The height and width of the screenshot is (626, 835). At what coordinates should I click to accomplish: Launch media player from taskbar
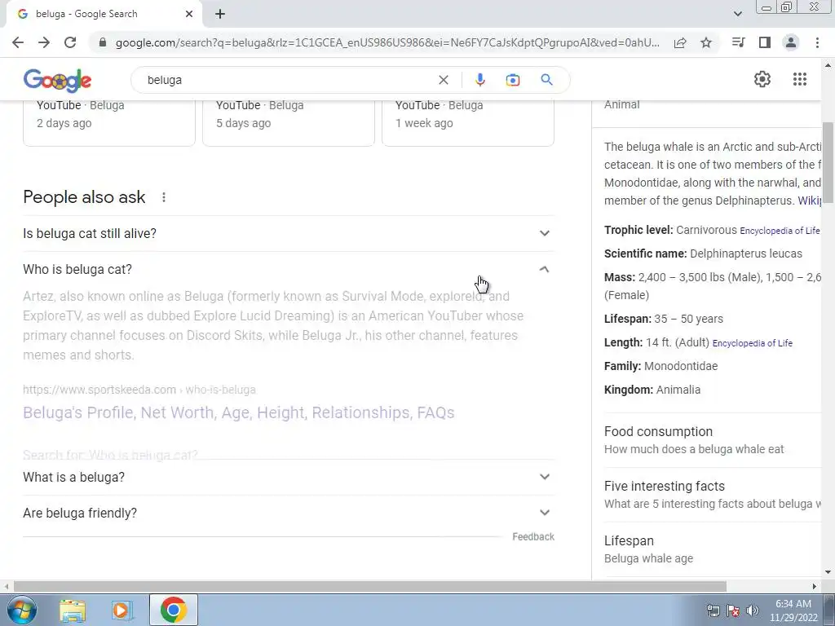point(122,610)
